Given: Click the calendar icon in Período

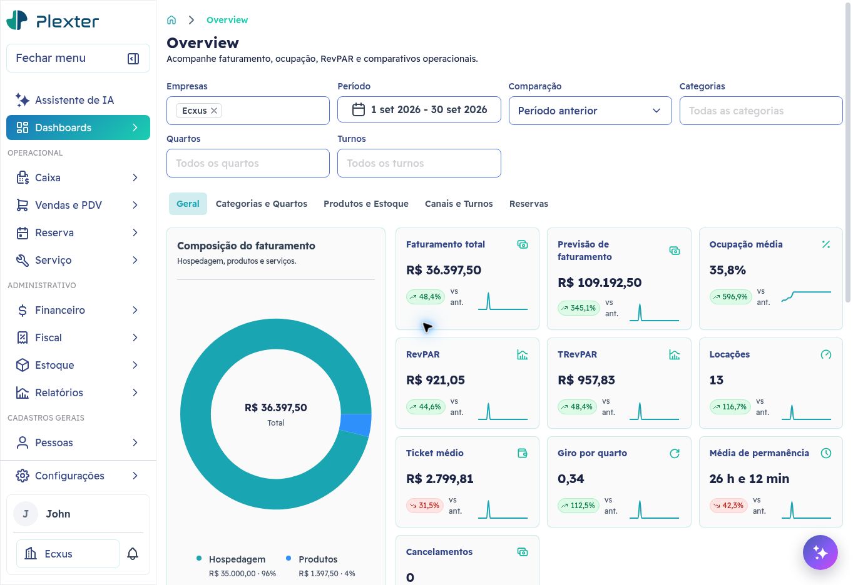Looking at the screenshot, I should click(359, 110).
